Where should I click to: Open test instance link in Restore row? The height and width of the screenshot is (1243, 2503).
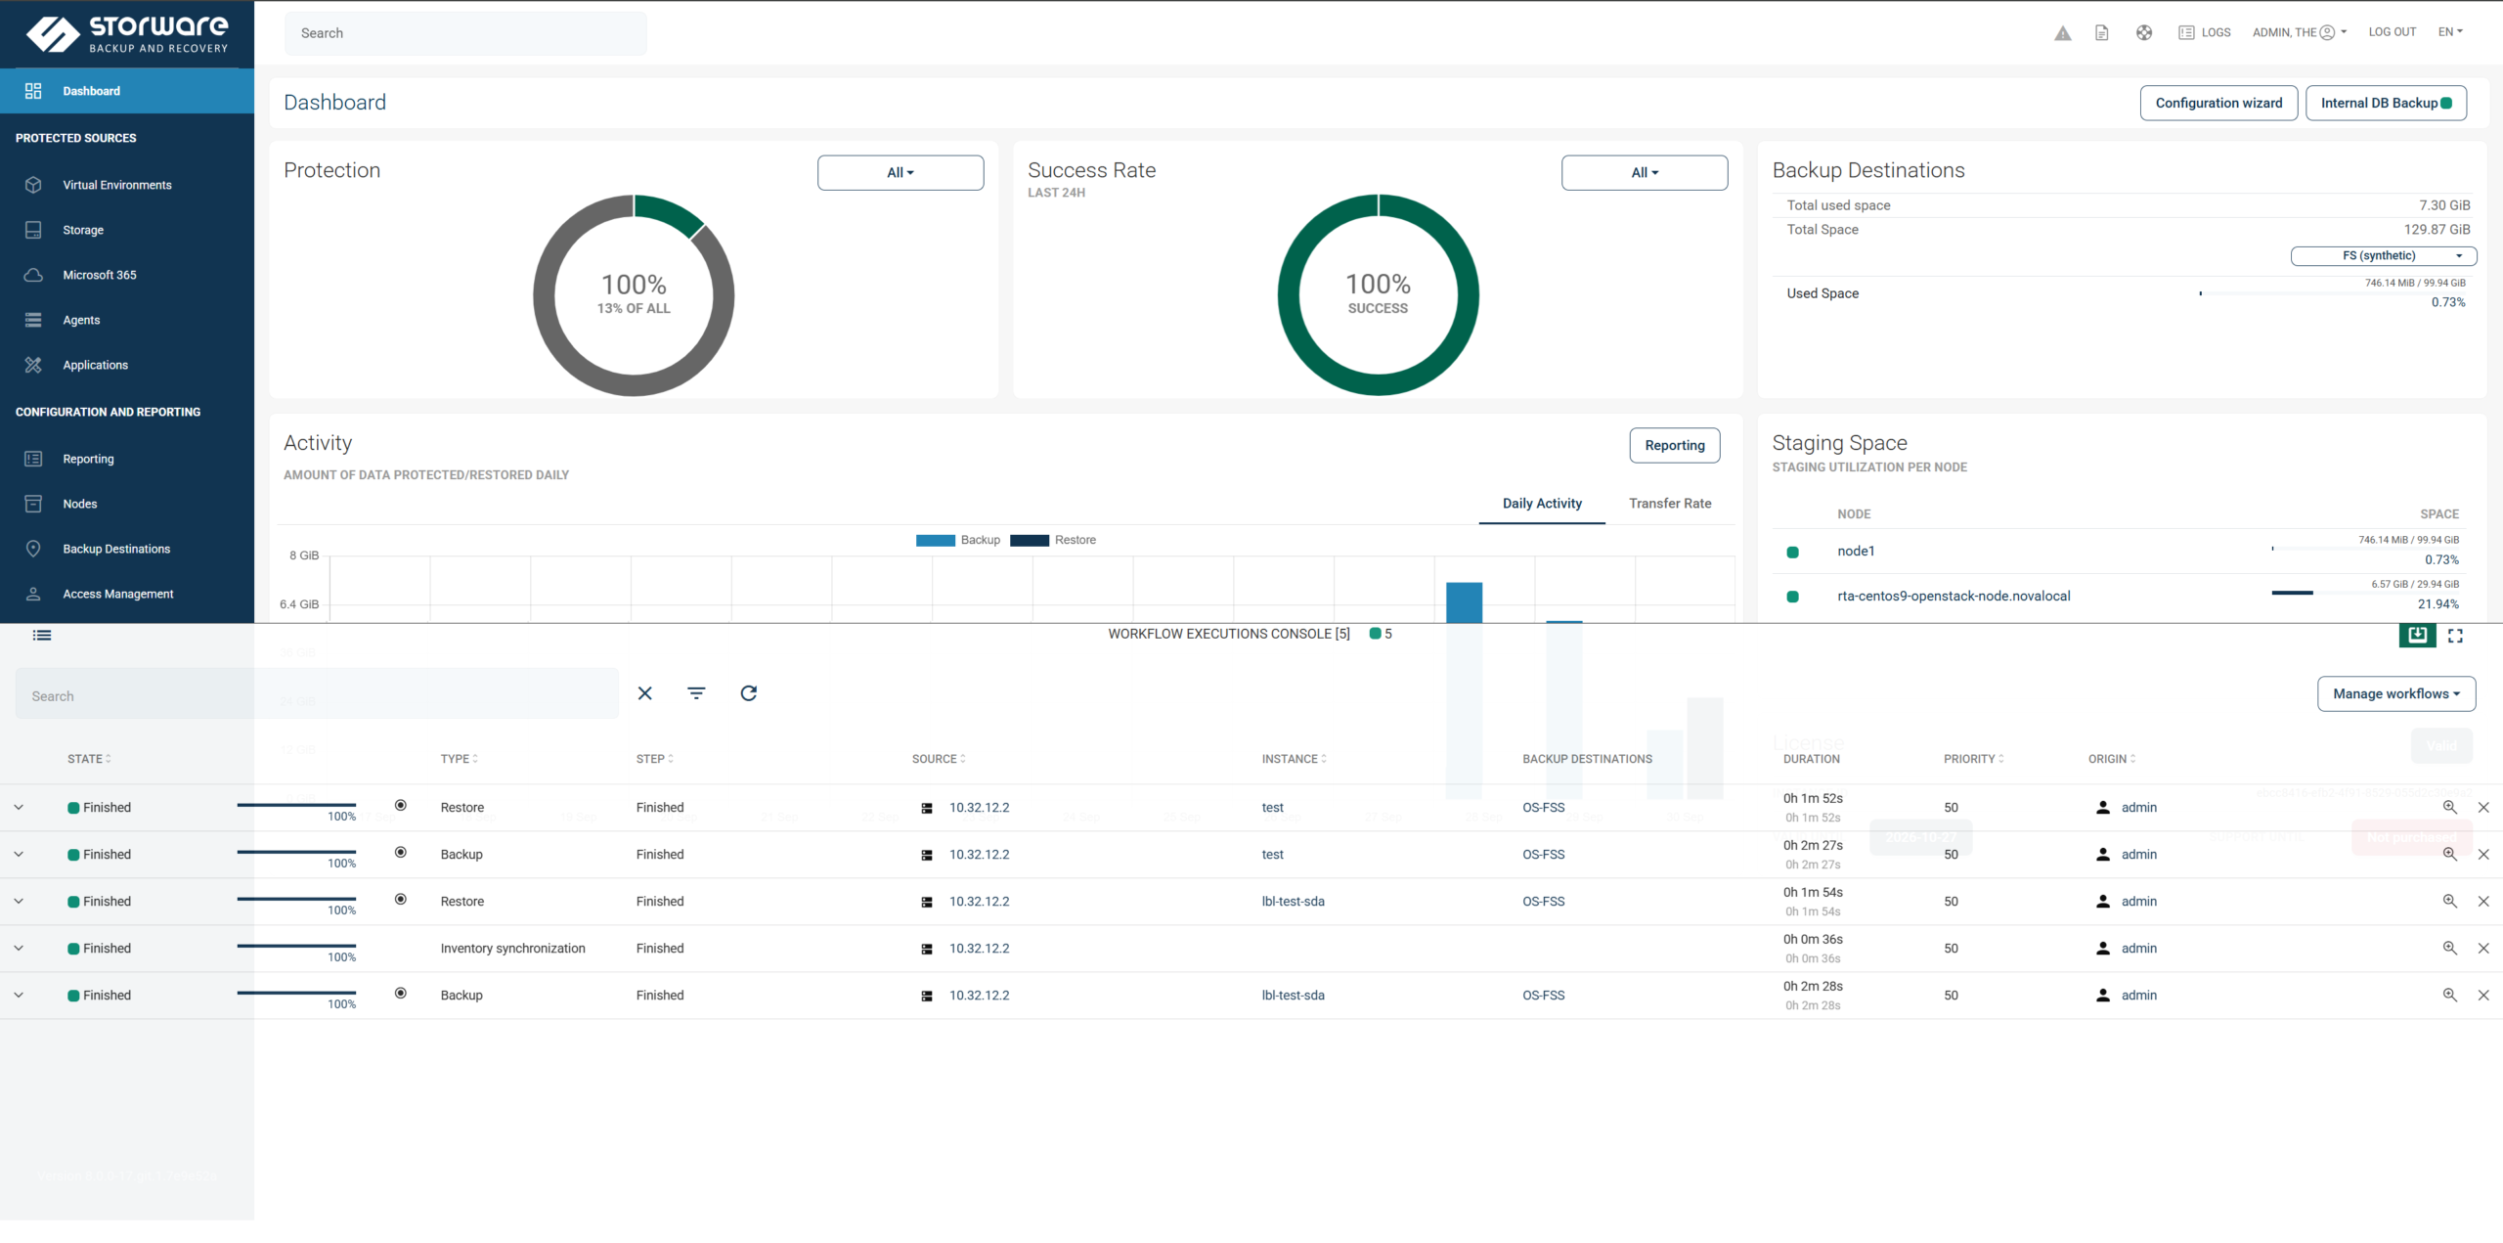pos(1272,808)
